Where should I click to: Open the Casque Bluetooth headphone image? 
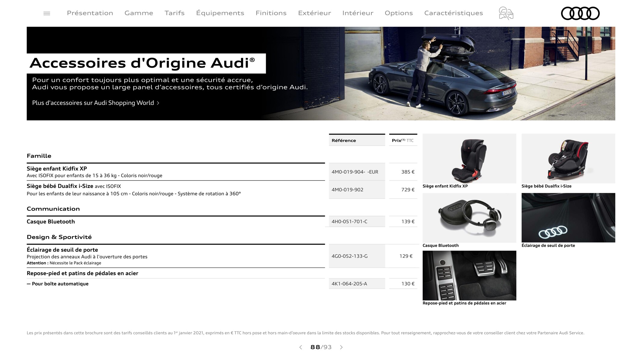[469, 218]
